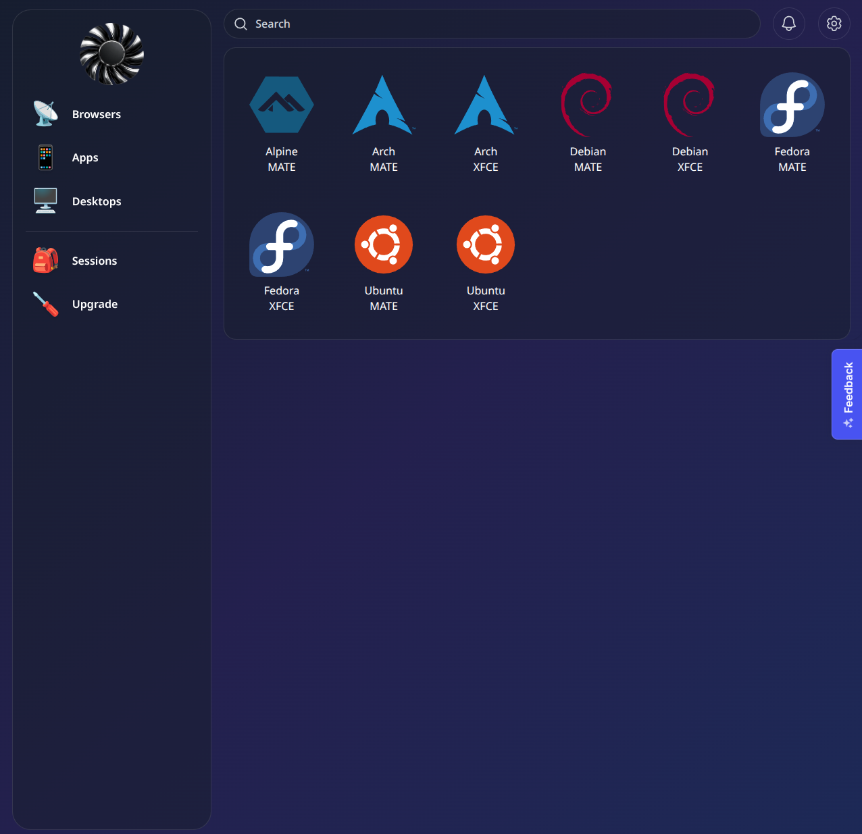This screenshot has width=862, height=834.
Task: Click the "Arch MATE" label text
Action: 384,159
